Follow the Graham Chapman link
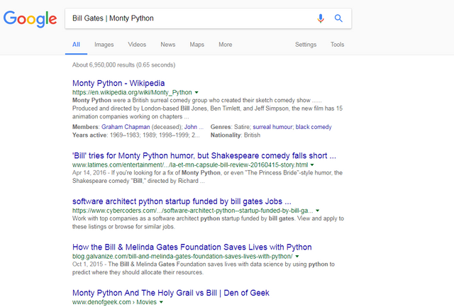 pos(126,127)
